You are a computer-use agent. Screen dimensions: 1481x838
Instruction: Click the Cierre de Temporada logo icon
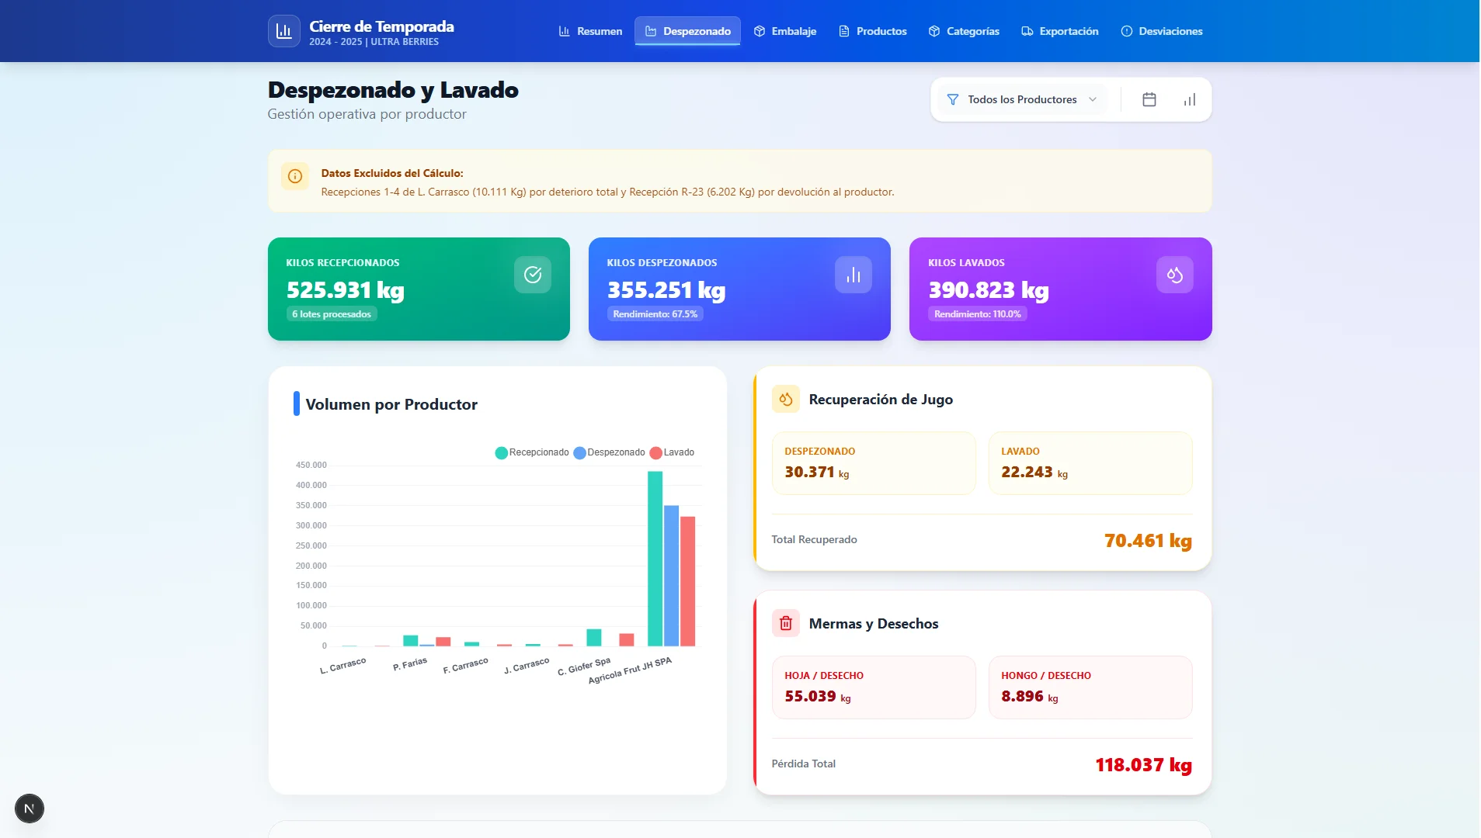pyautogui.click(x=284, y=30)
